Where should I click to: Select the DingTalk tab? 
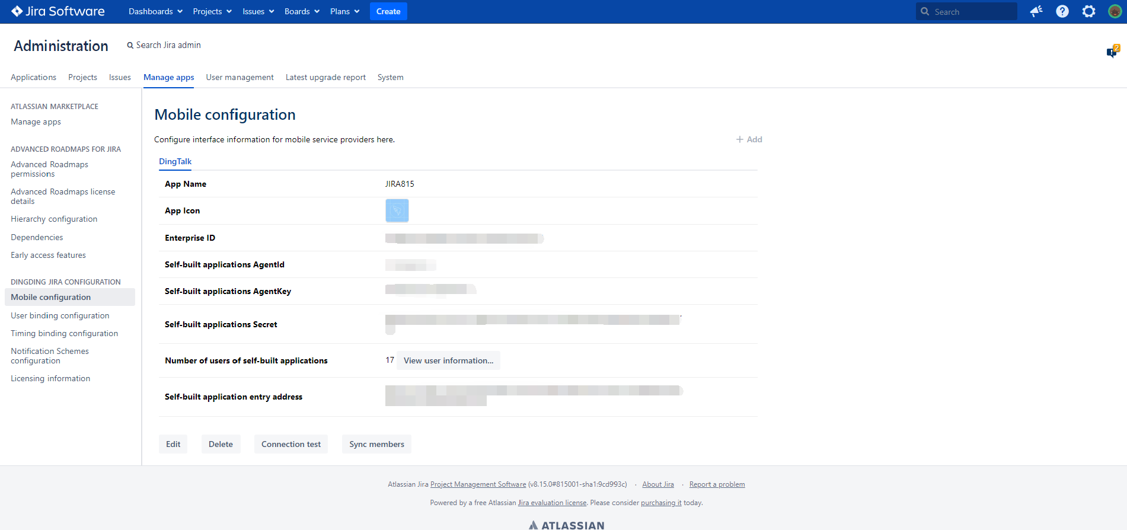[175, 161]
